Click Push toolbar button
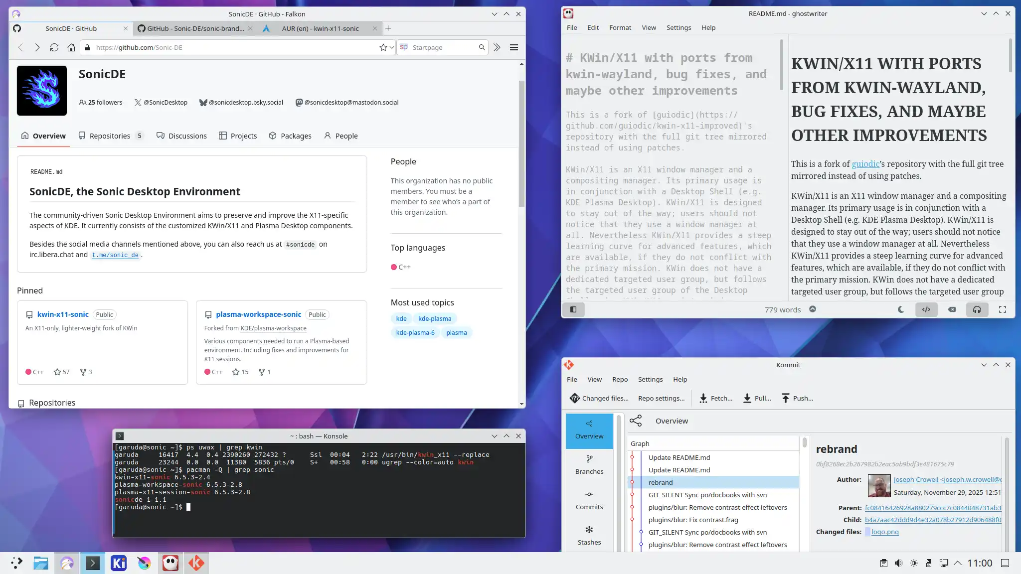The height and width of the screenshot is (574, 1021). pyautogui.click(x=797, y=398)
